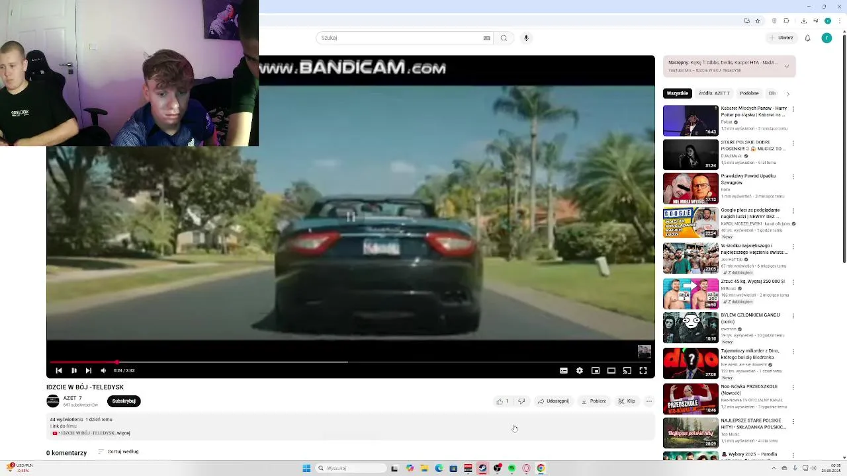Open options menu for Tajemniczy miliarder video
Screen dimensions: 847x476
coord(793,351)
